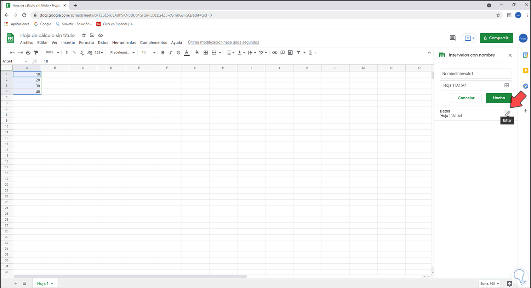The width and height of the screenshot is (531, 288).
Task: Switch to the Hoja 1 sheet tab
Action: (x=43, y=283)
